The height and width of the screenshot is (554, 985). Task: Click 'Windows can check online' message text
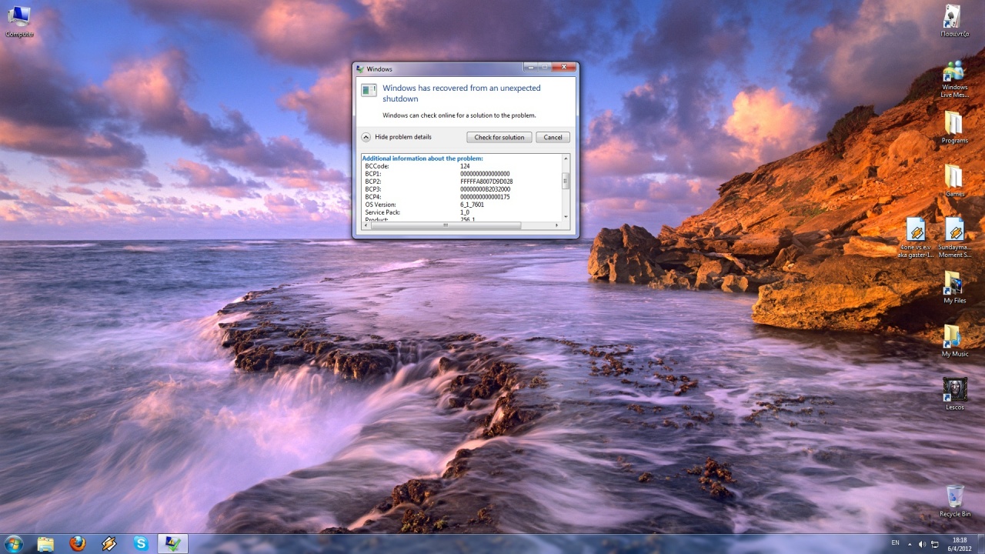(459, 115)
